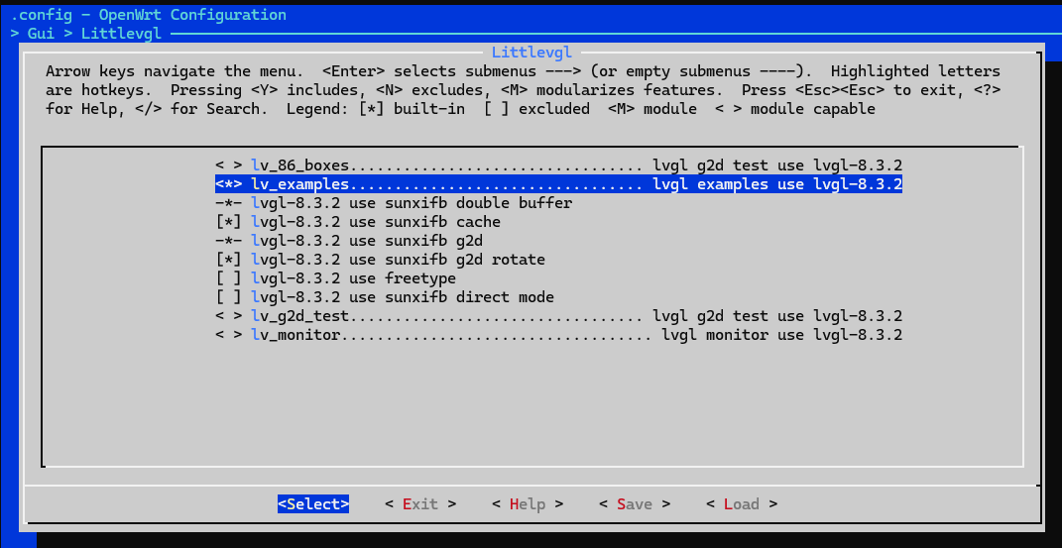
Task: Click lv_86_boxes description 'lvgl g2d test use lvgl-8.3.2'
Action: coord(777,165)
